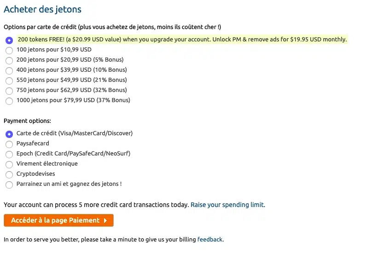Screen dimensions: 372x253
Task: Select 1000 jetons pour $79,99 USD
Action: tap(9, 101)
